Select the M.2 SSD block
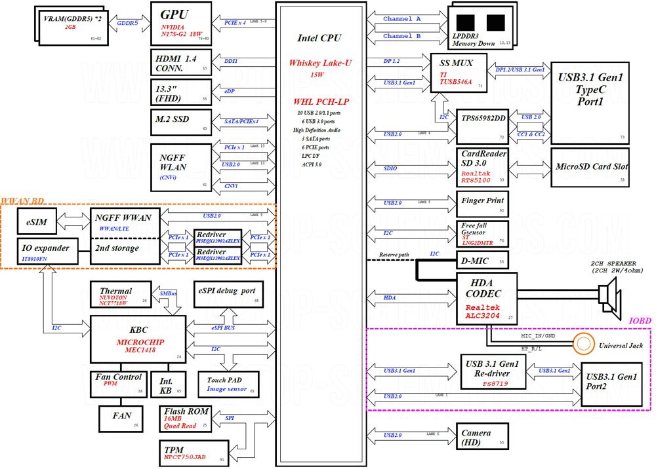Screen dimensions: 656x469 181,122
